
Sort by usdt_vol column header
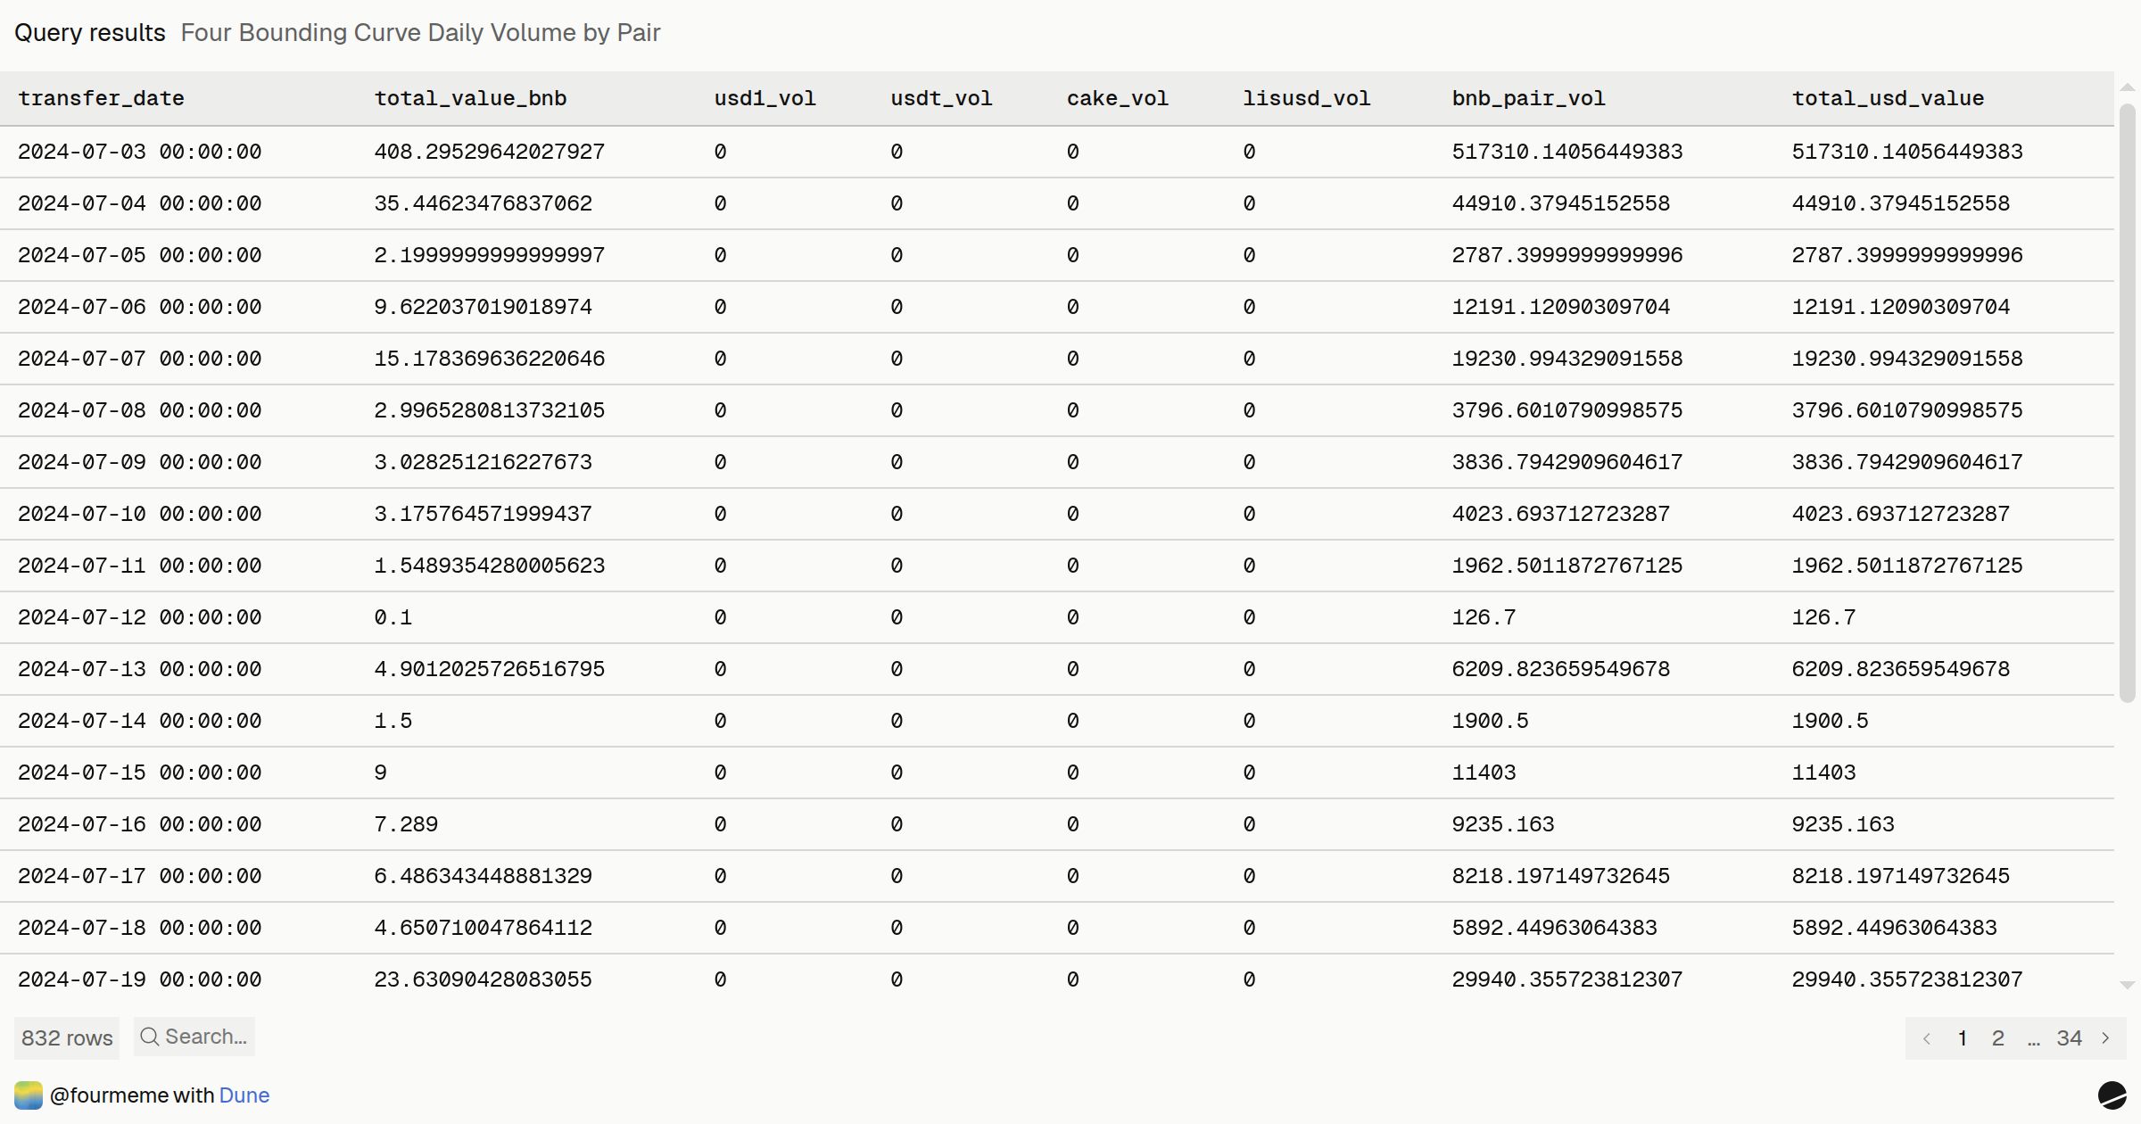[x=941, y=98]
